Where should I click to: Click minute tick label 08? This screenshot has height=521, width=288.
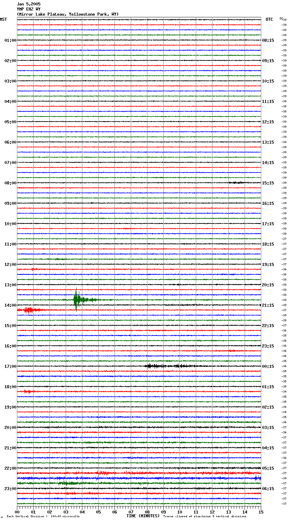coord(147,512)
